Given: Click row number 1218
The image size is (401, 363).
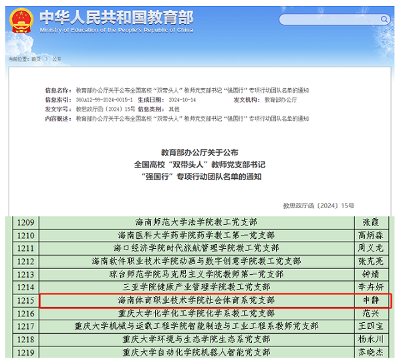Looking at the screenshot, I should [25, 340].
